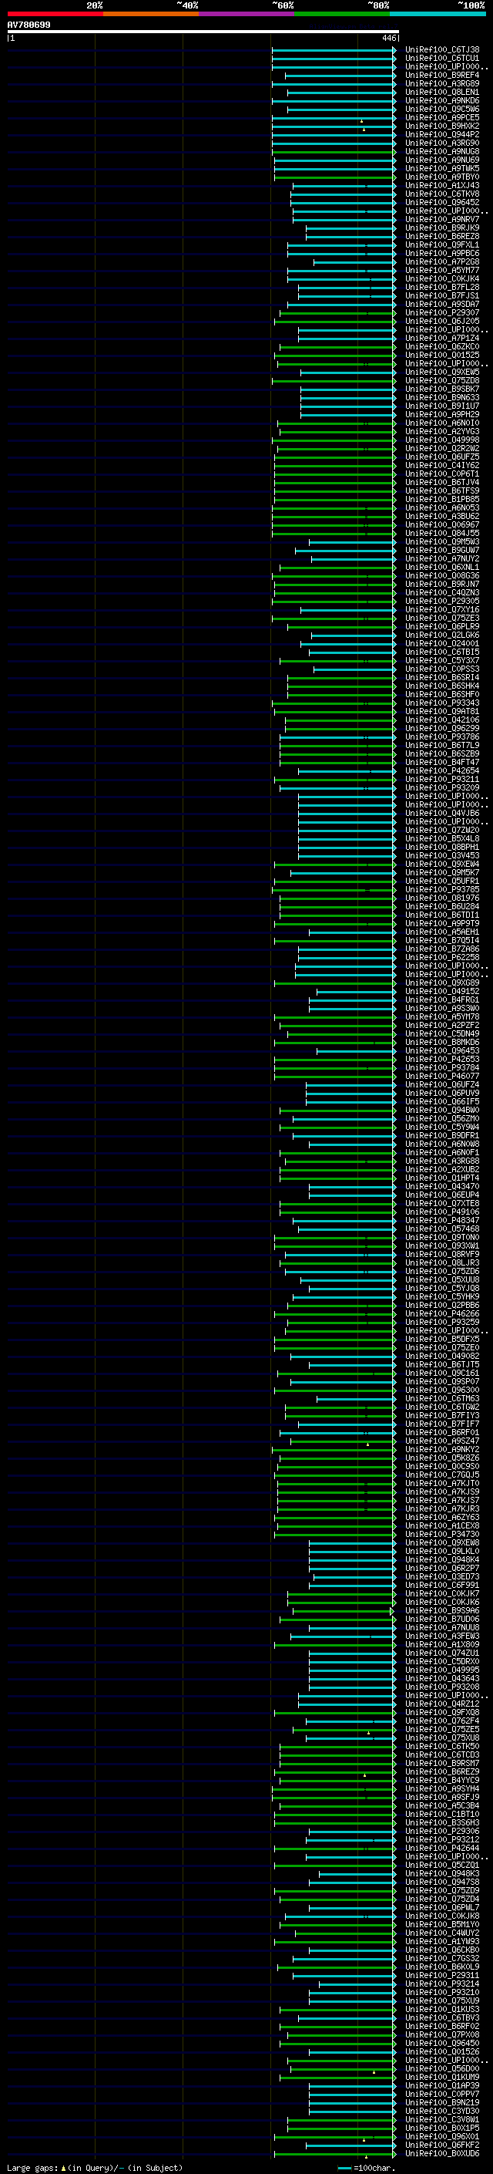
Task: Click the green ~80% identity legend segment
Action: (x=342, y=14)
